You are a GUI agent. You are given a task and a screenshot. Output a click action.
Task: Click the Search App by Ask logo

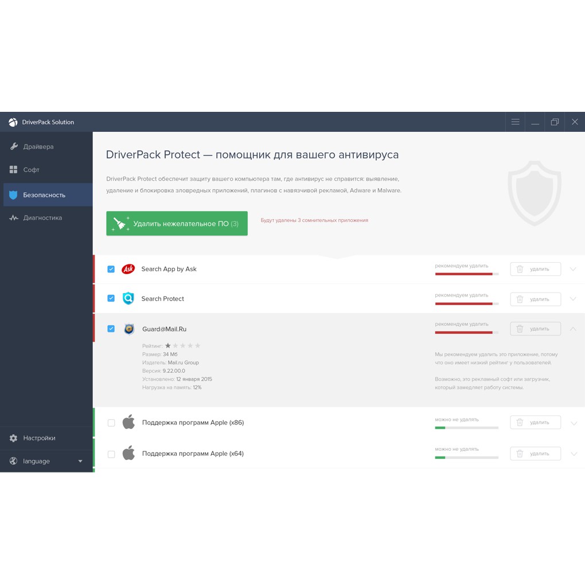click(x=128, y=269)
